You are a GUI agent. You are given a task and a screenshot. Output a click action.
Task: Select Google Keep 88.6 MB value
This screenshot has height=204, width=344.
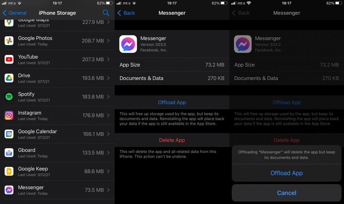pyautogui.click(x=94, y=171)
